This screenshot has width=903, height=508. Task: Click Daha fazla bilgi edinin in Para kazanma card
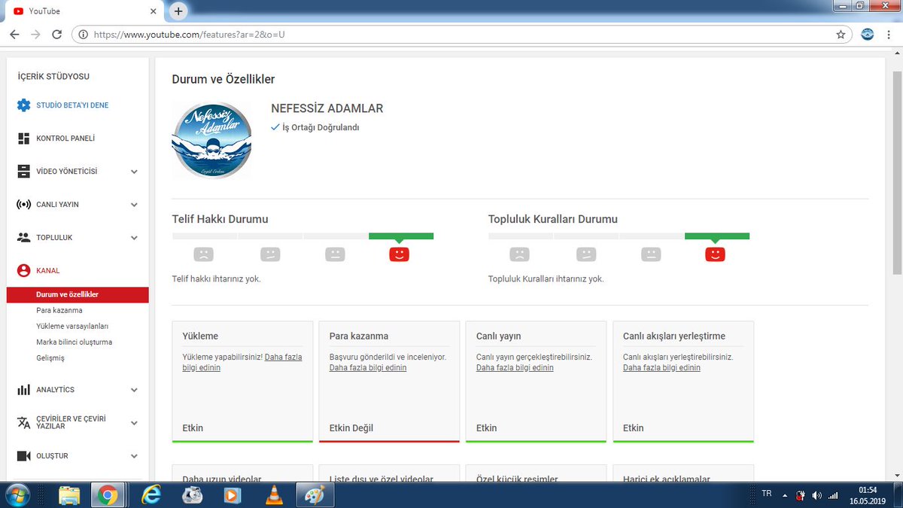(368, 368)
